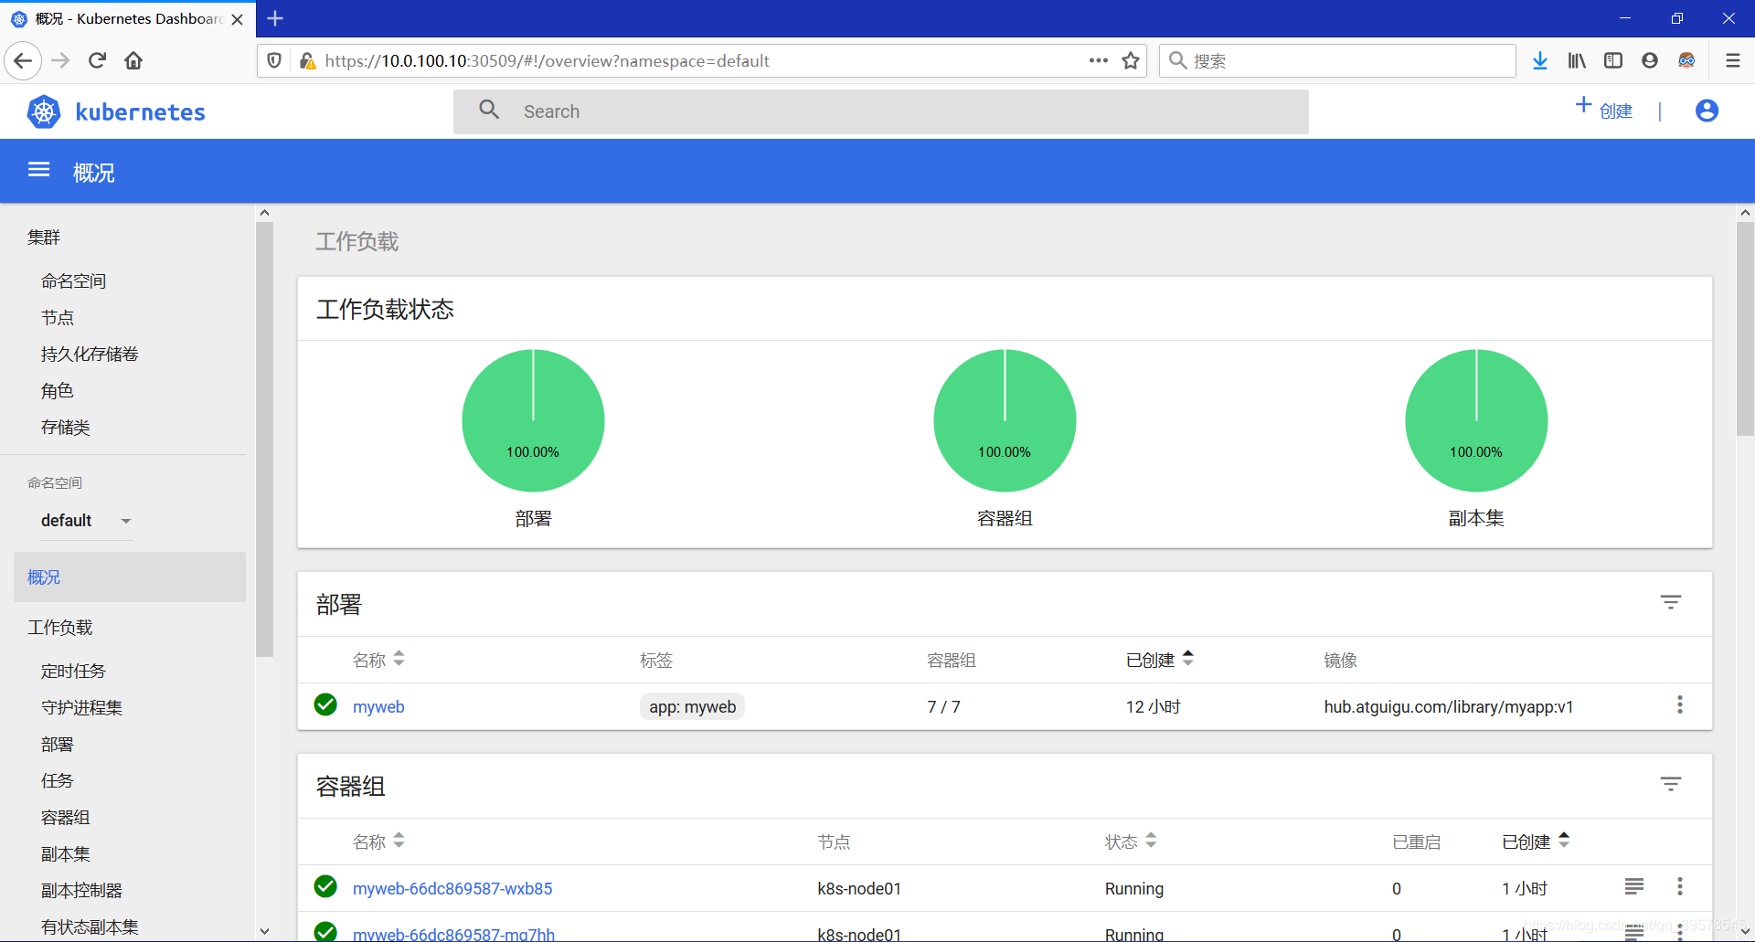The height and width of the screenshot is (942, 1755).
Task: Click the plus icon to create a resource
Action: 1584,105
